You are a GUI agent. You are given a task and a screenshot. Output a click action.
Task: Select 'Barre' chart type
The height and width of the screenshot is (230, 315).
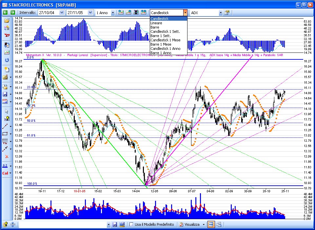click(x=168, y=27)
